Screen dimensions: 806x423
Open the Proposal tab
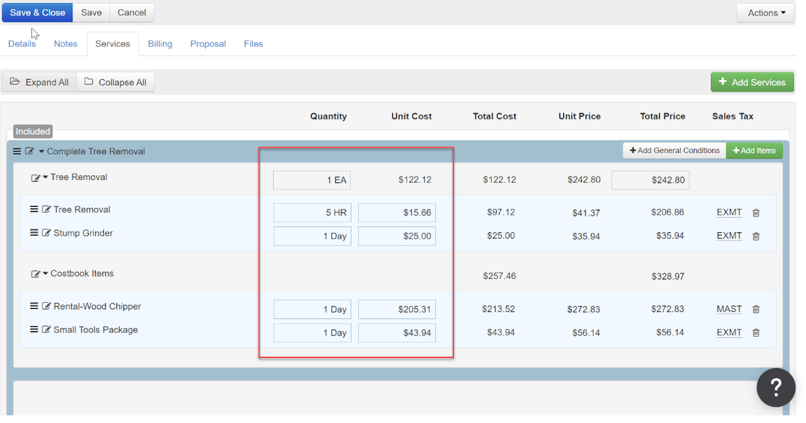point(208,44)
